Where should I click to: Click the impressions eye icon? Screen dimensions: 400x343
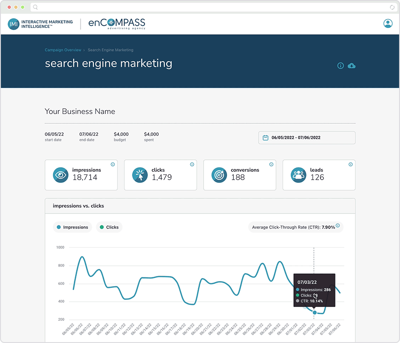tap(60, 175)
